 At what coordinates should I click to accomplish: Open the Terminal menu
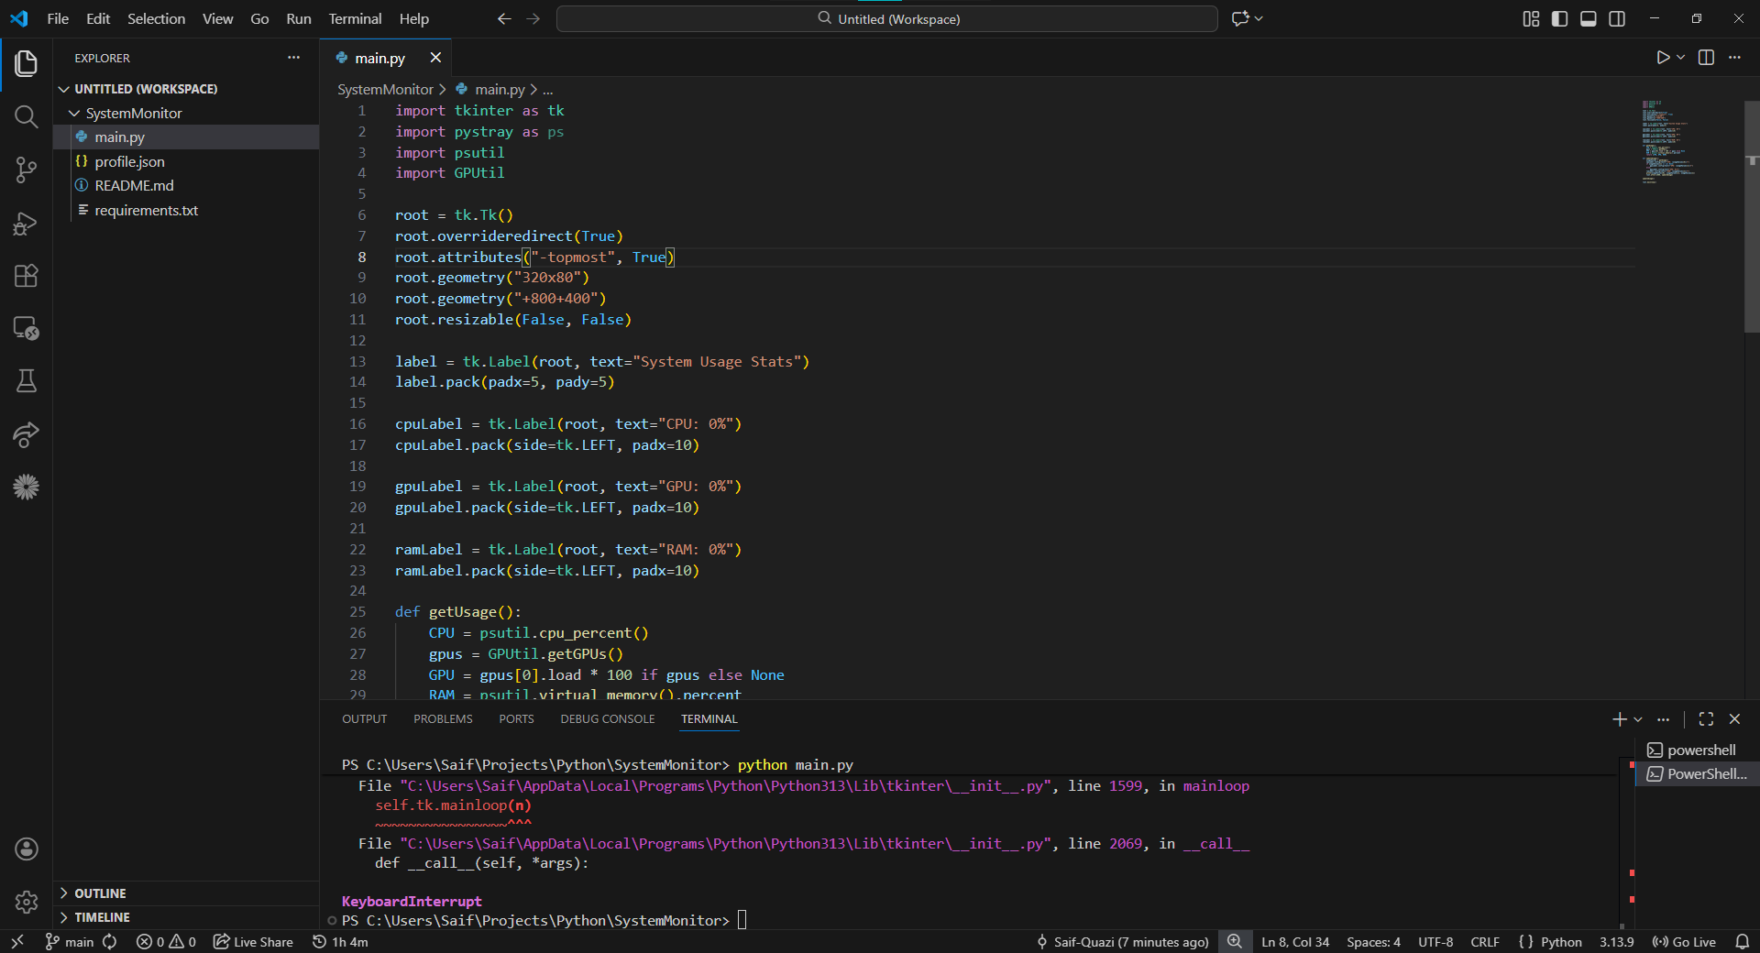[355, 19]
